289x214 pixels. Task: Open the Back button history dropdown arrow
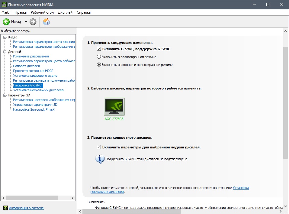(x=26, y=22)
